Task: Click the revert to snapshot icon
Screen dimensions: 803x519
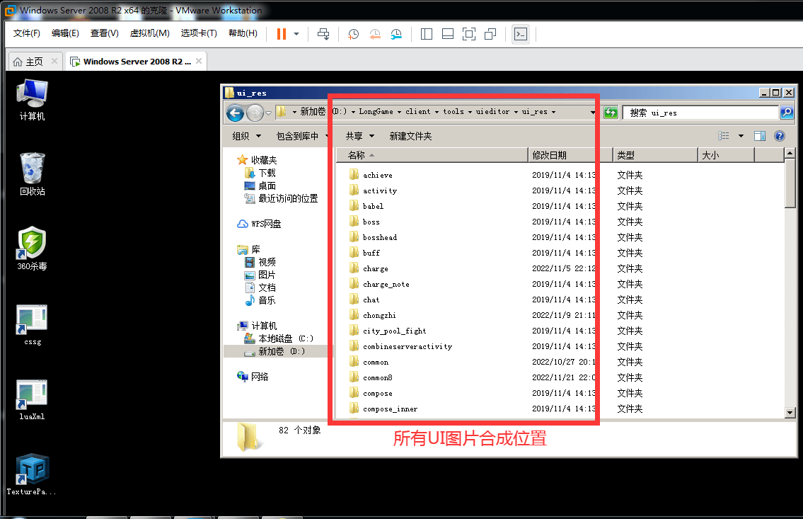Action: [375, 34]
